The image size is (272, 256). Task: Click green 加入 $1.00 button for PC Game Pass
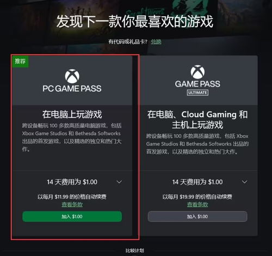coord(72,216)
